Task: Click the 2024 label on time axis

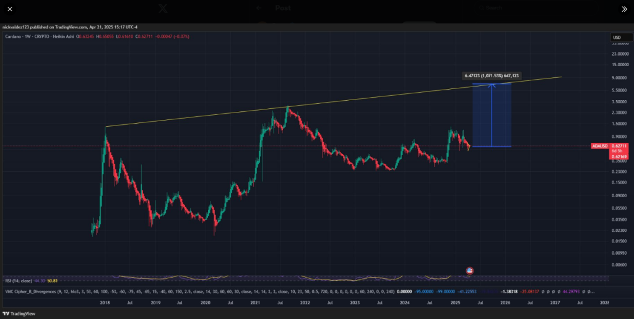Action: click(404, 303)
